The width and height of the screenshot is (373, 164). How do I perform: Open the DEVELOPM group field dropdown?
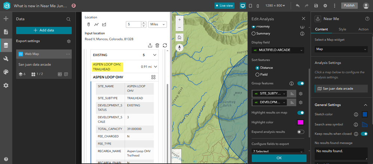click(269, 102)
